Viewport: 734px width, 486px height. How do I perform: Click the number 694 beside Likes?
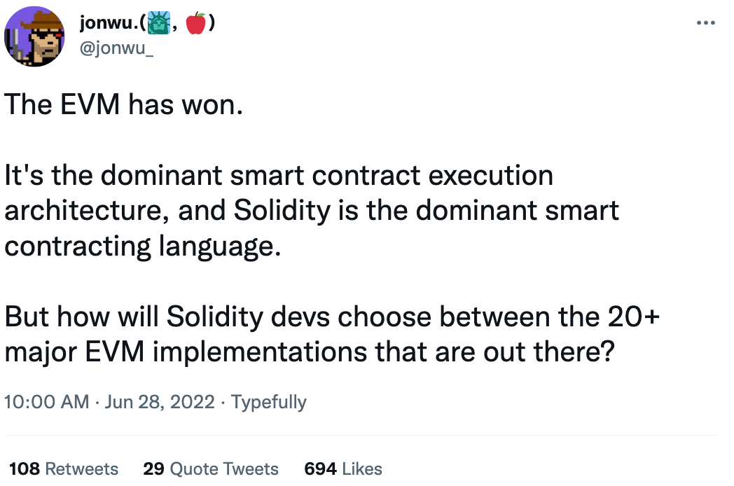click(x=320, y=468)
